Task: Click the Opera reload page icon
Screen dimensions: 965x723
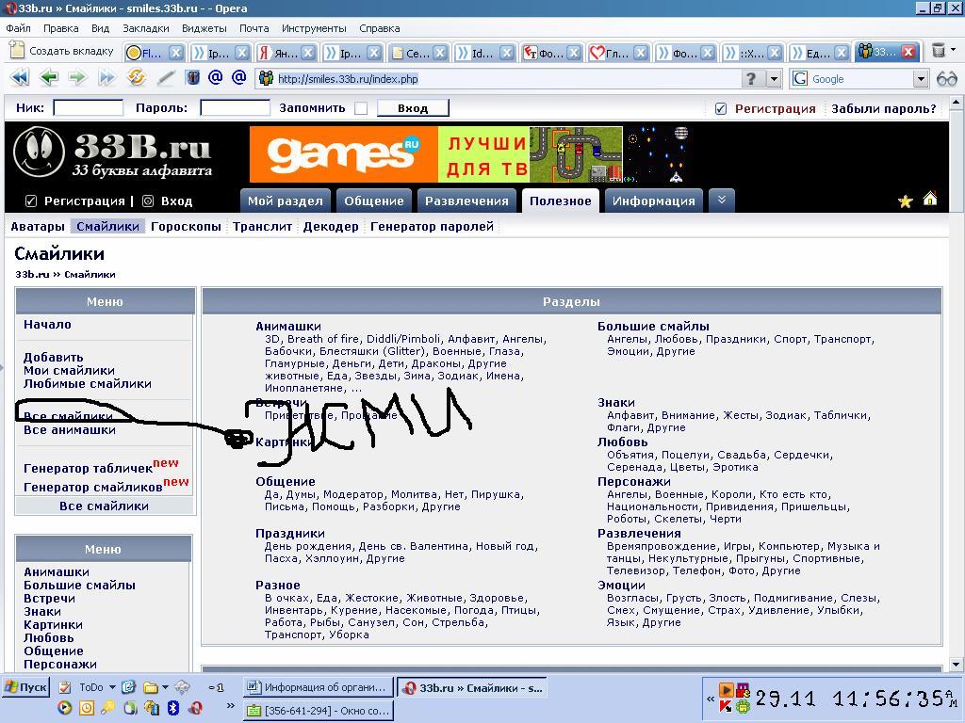Action: (135, 78)
